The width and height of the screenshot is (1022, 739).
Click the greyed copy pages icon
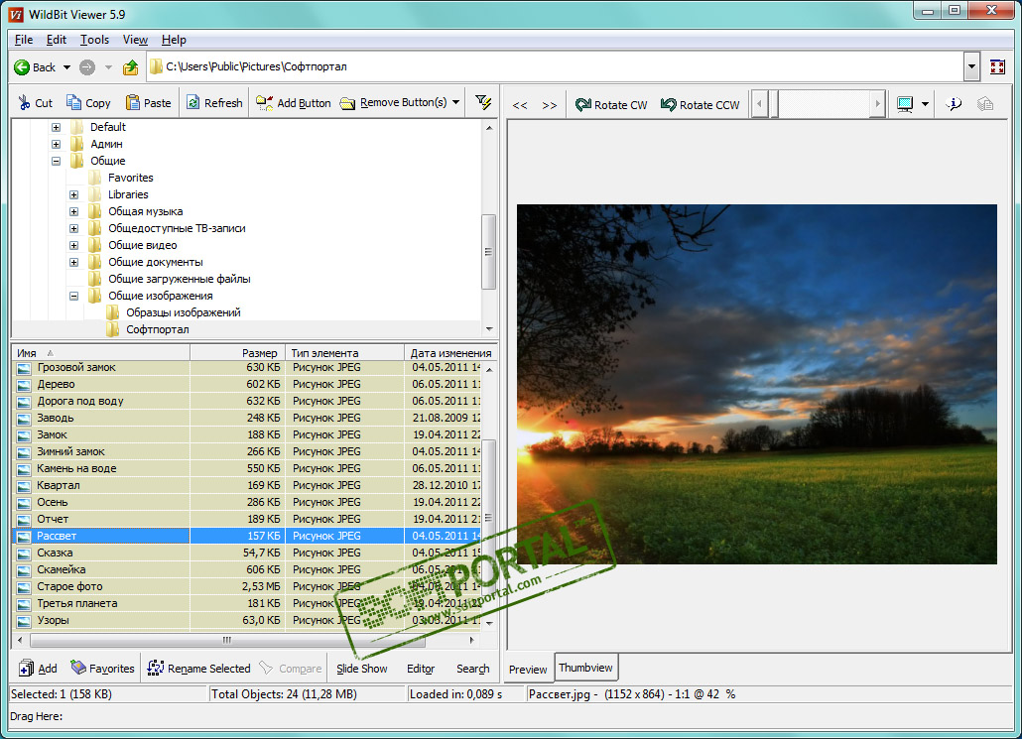(x=985, y=104)
